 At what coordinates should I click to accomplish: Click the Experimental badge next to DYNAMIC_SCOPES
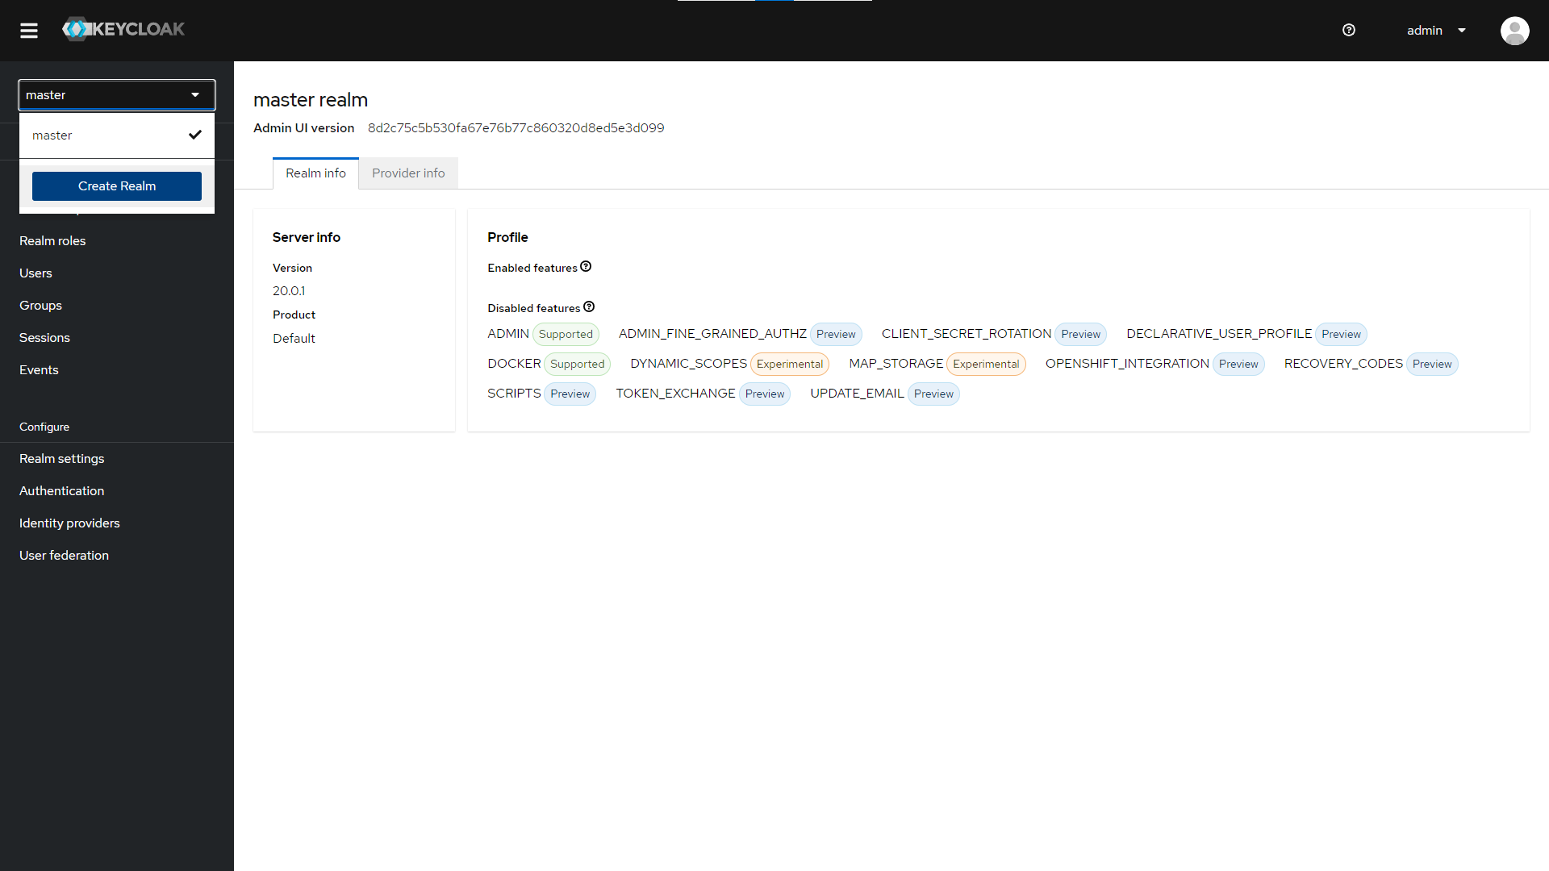789,365
